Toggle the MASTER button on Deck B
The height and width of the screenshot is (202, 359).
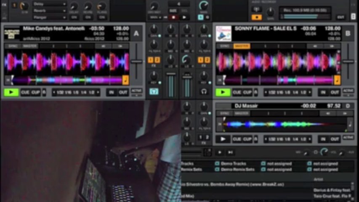pyautogui.click(x=241, y=46)
